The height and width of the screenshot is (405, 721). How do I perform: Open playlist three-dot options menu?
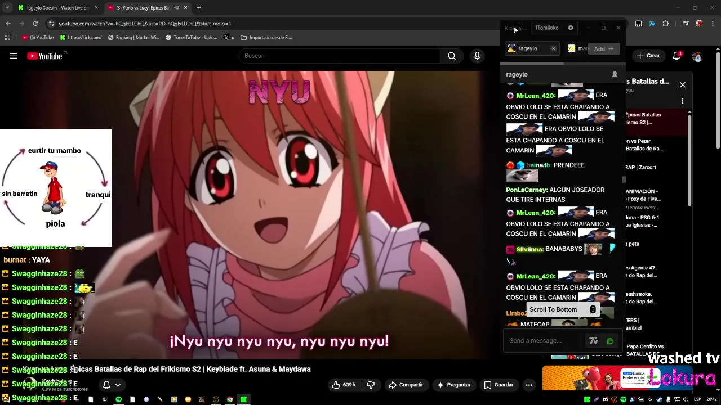tap(683, 101)
